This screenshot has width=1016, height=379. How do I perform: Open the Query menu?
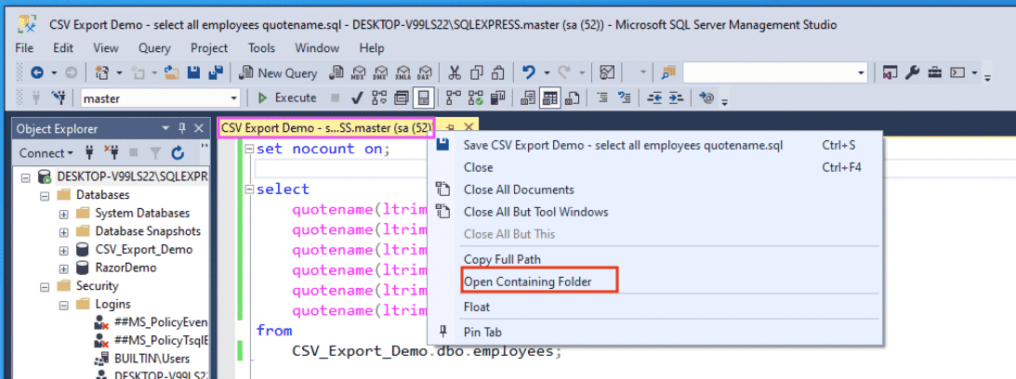(x=154, y=48)
